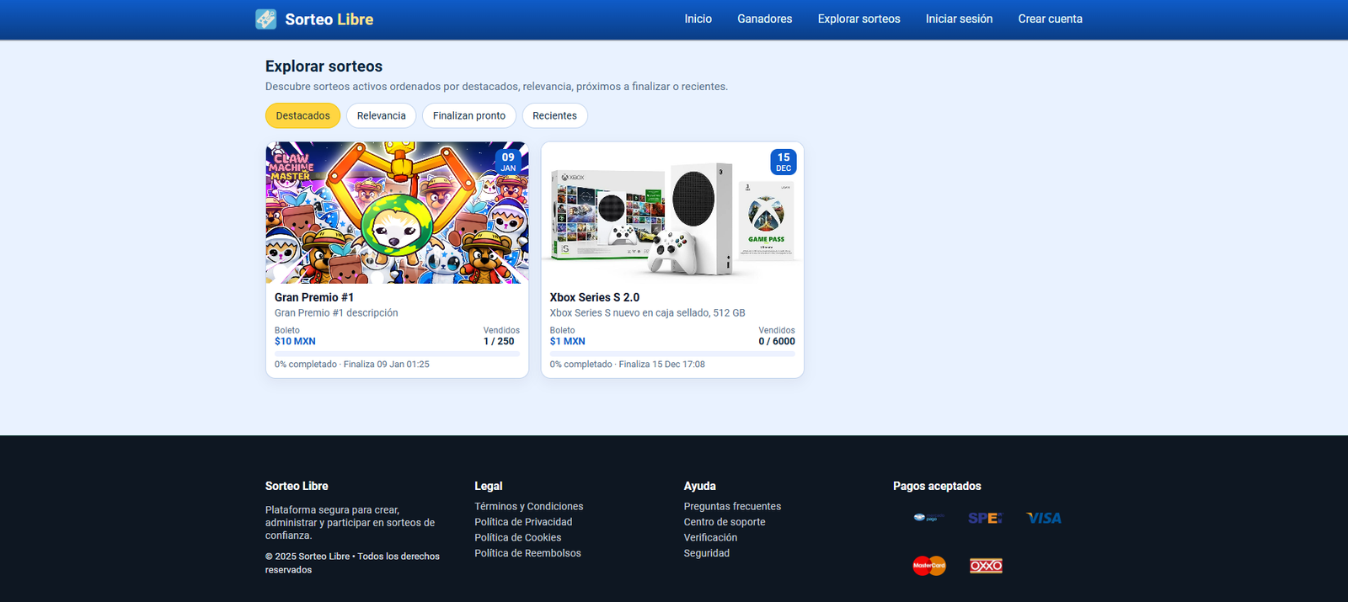Open Términos y Condiciones footer link
Viewport: 1348px width, 602px height.
[x=528, y=506]
